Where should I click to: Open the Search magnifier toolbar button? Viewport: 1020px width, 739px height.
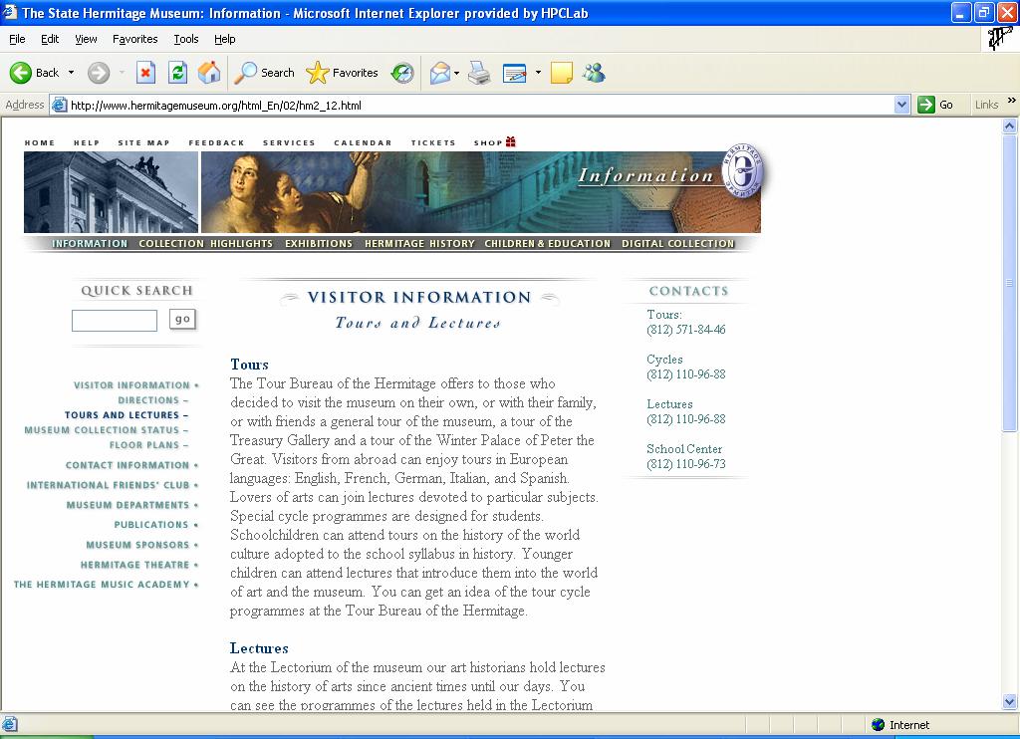(x=264, y=73)
